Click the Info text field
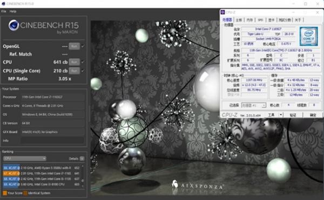Viewport: 324px width, 200px height. [x=52, y=140]
